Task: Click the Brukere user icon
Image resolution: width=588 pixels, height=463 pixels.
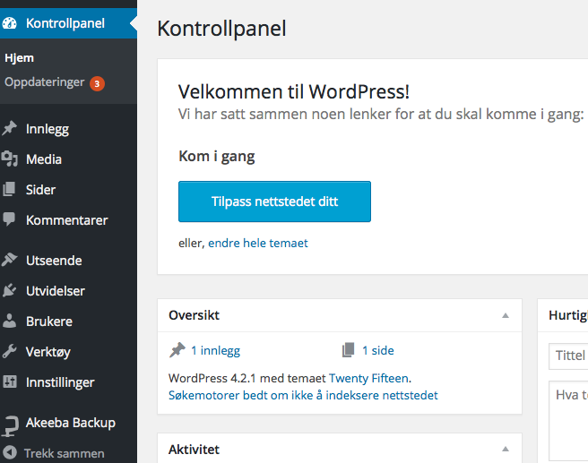Action: point(9,321)
